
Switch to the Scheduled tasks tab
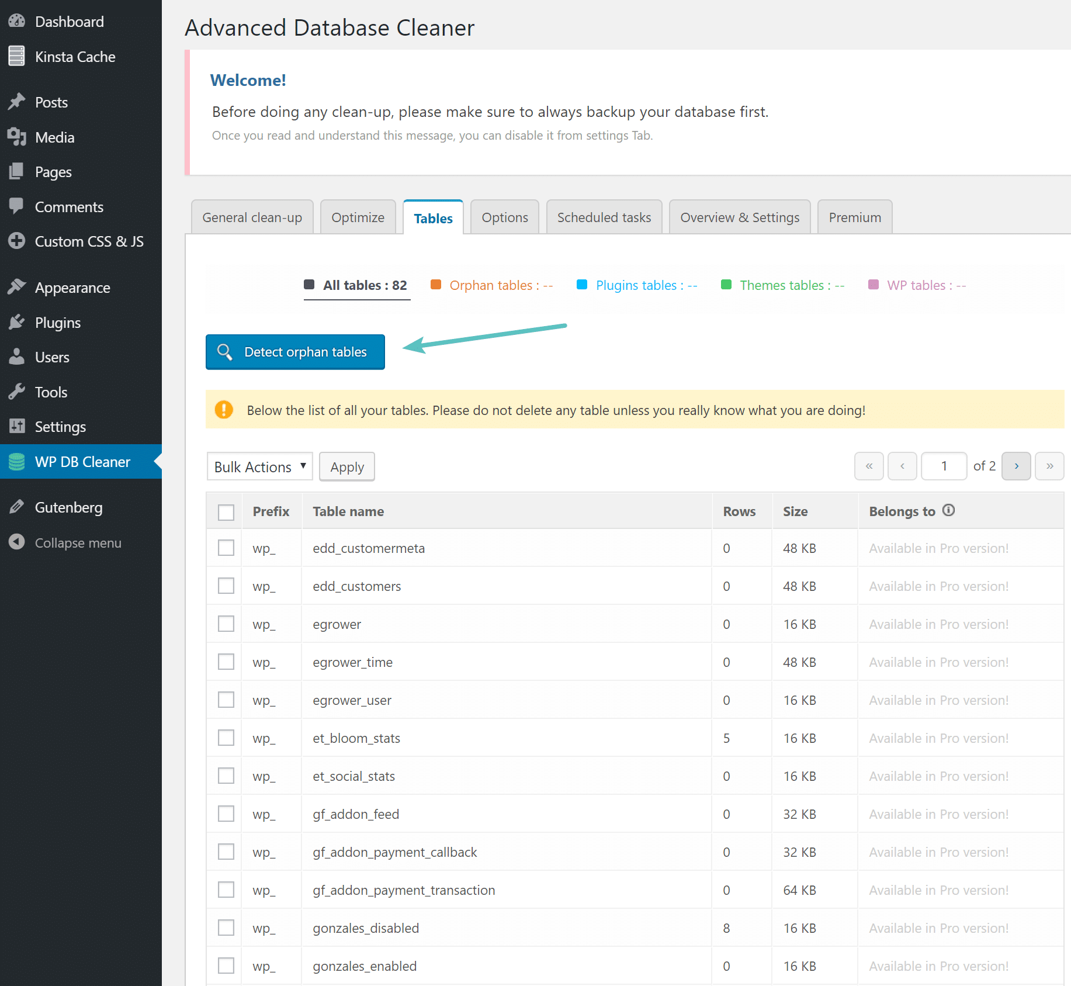click(604, 217)
